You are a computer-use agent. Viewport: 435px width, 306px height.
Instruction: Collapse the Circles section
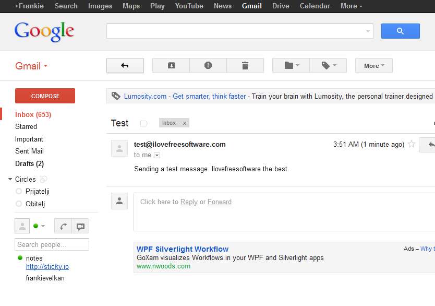tap(10, 180)
